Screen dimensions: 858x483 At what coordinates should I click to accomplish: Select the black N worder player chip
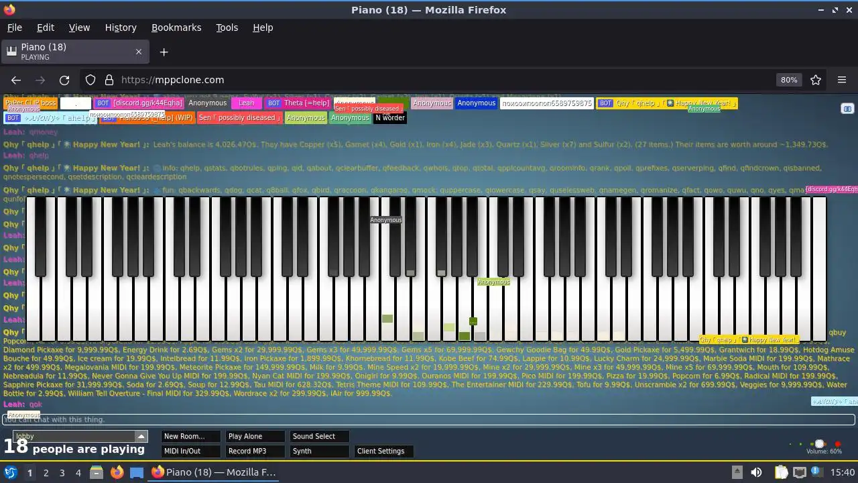point(390,117)
